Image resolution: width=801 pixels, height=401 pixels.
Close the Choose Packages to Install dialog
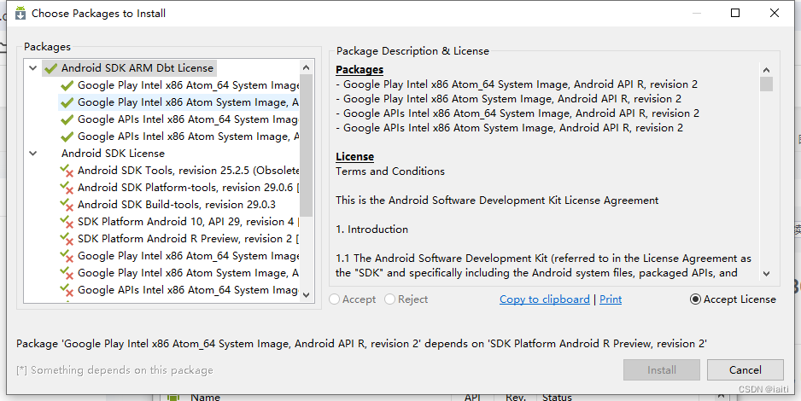pos(775,14)
